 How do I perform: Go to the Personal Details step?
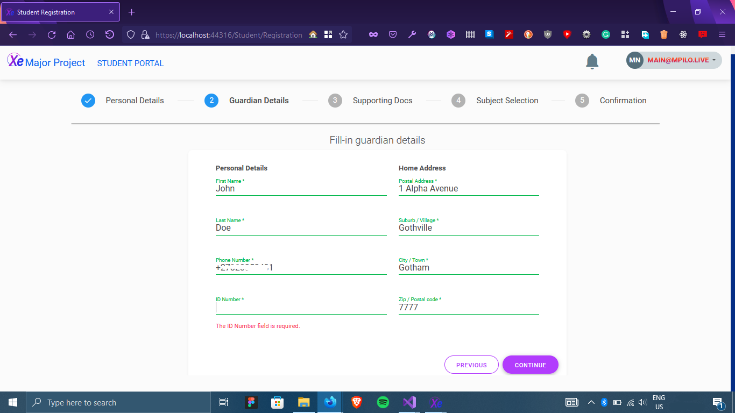123,101
